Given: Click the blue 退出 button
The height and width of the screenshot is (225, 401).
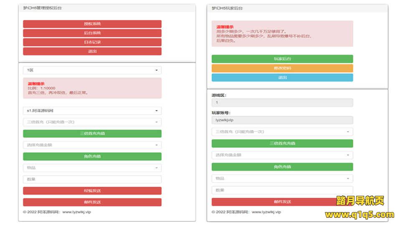Looking at the screenshot, I should coord(282,77).
